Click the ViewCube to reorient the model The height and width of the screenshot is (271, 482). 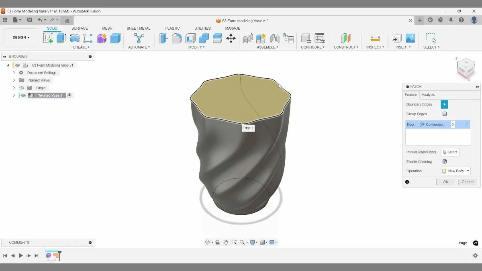click(466, 68)
